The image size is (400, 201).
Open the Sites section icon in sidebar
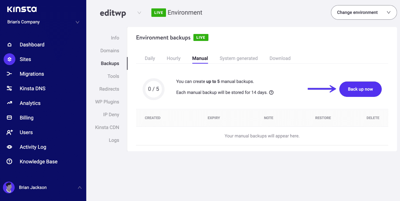coord(9,59)
